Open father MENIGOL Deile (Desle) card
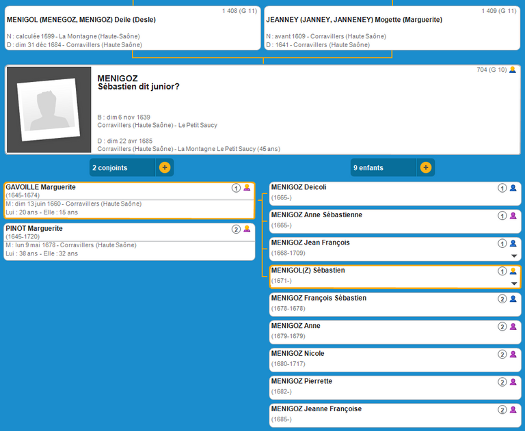Image resolution: width=525 pixels, height=431 pixels. (x=132, y=28)
